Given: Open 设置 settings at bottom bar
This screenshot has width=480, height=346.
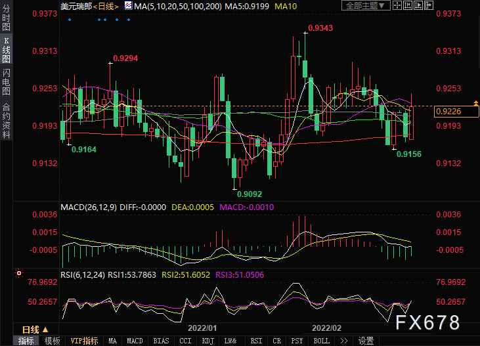Looking at the screenshot, I should [366, 341].
